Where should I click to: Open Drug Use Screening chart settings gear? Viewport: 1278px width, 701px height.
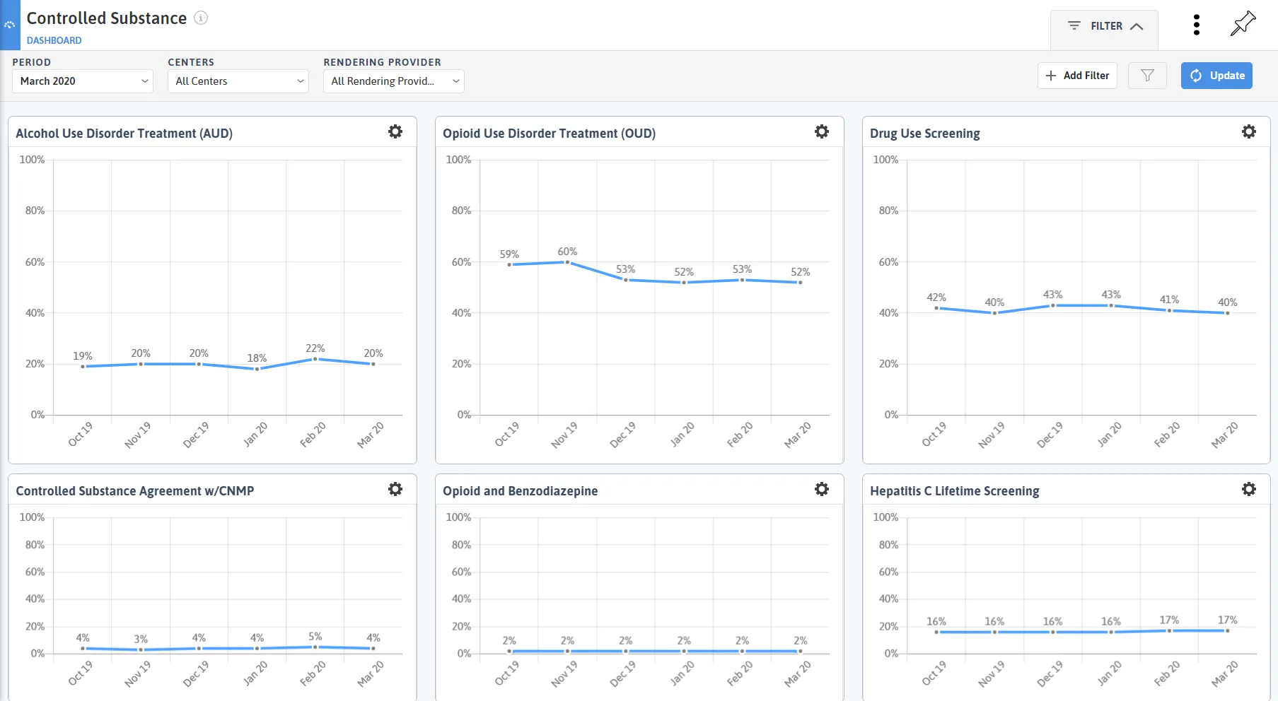[x=1249, y=131]
